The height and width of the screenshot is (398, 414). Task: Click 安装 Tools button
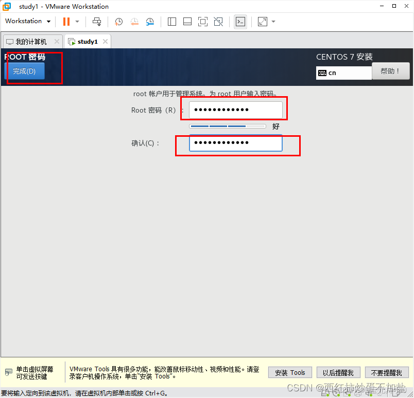[x=290, y=372]
